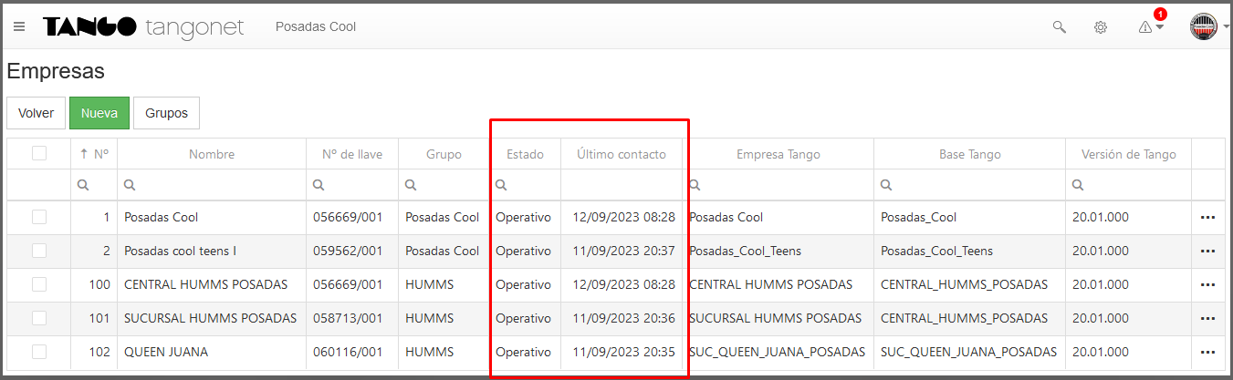Click the name 'Posadas cool teens I'
Screen dimensions: 1233x380
click(180, 251)
